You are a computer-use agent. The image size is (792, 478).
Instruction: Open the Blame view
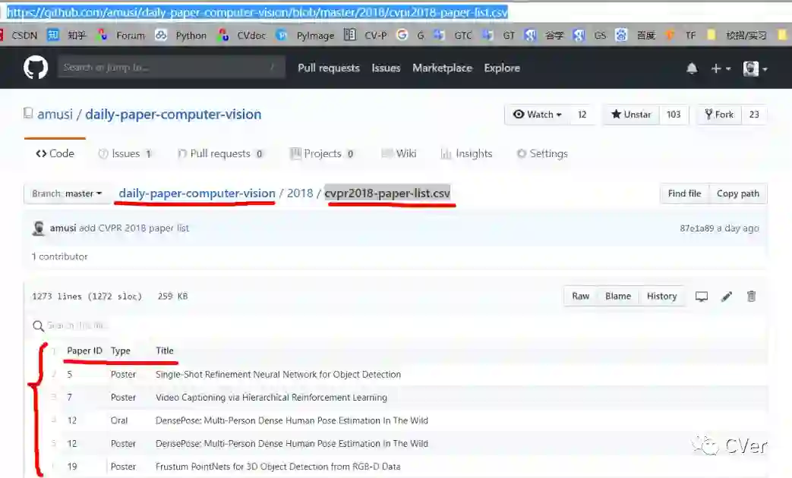[618, 296]
